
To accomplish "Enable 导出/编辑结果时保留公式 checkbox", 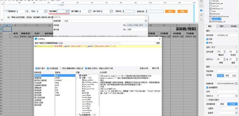I will tap(61, 69).
